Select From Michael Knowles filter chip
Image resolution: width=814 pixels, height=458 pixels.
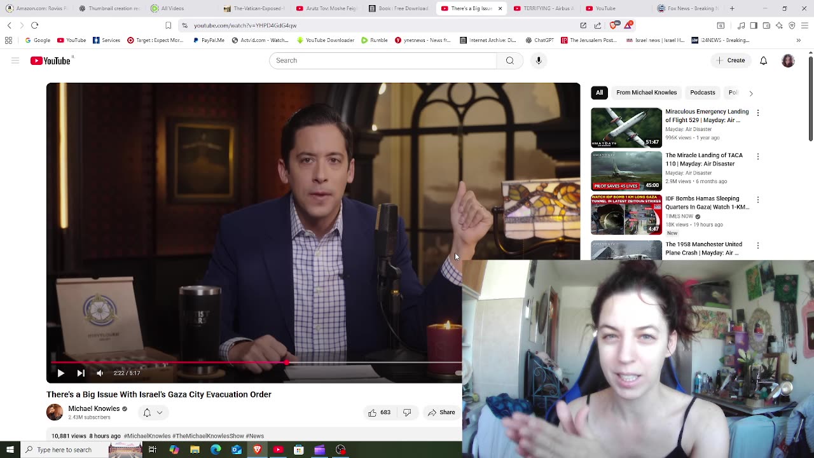[x=646, y=93]
